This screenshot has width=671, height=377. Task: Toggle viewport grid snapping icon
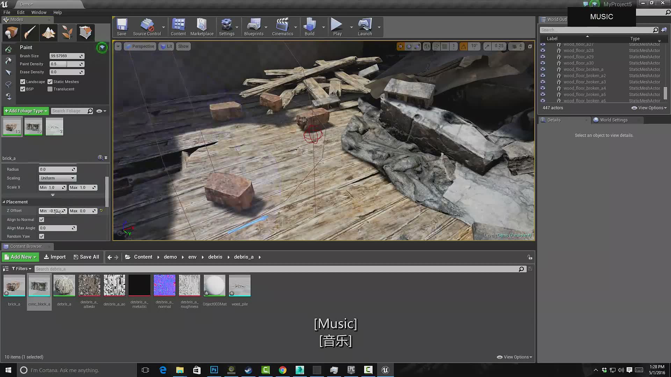click(x=445, y=46)
